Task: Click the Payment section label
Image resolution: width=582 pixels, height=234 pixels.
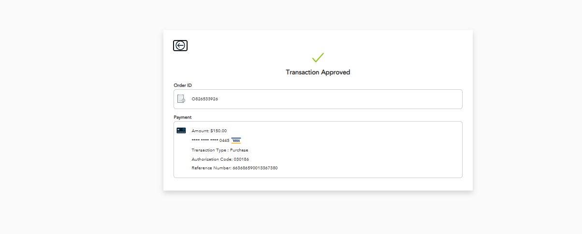Action: tap(183, 117)
